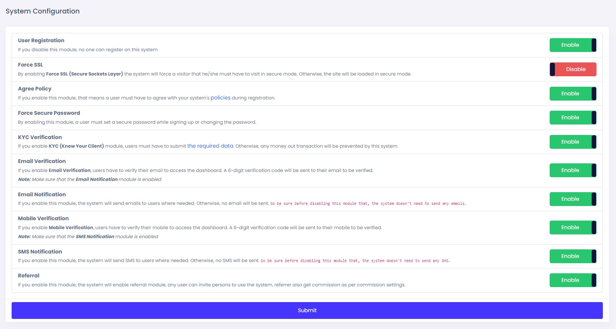This screenshot has height=329, width=616.
Task: Click the Force SSL heading
Action: [30, 65]
